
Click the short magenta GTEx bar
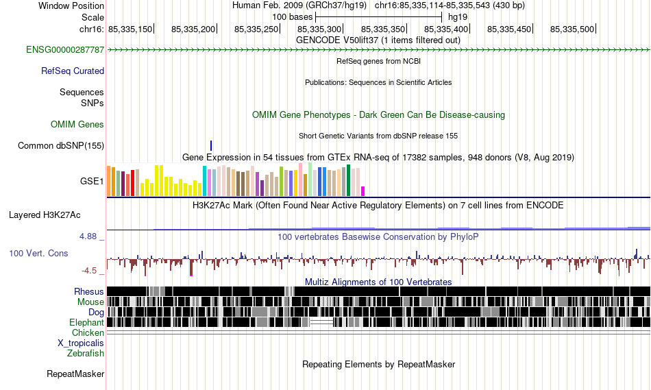[363, 191]
